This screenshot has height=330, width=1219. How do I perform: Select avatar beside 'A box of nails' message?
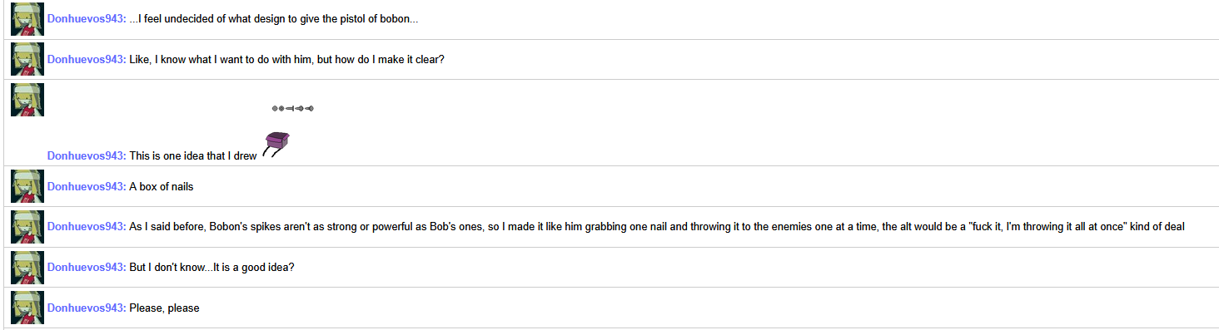click(x=27, y=186)
